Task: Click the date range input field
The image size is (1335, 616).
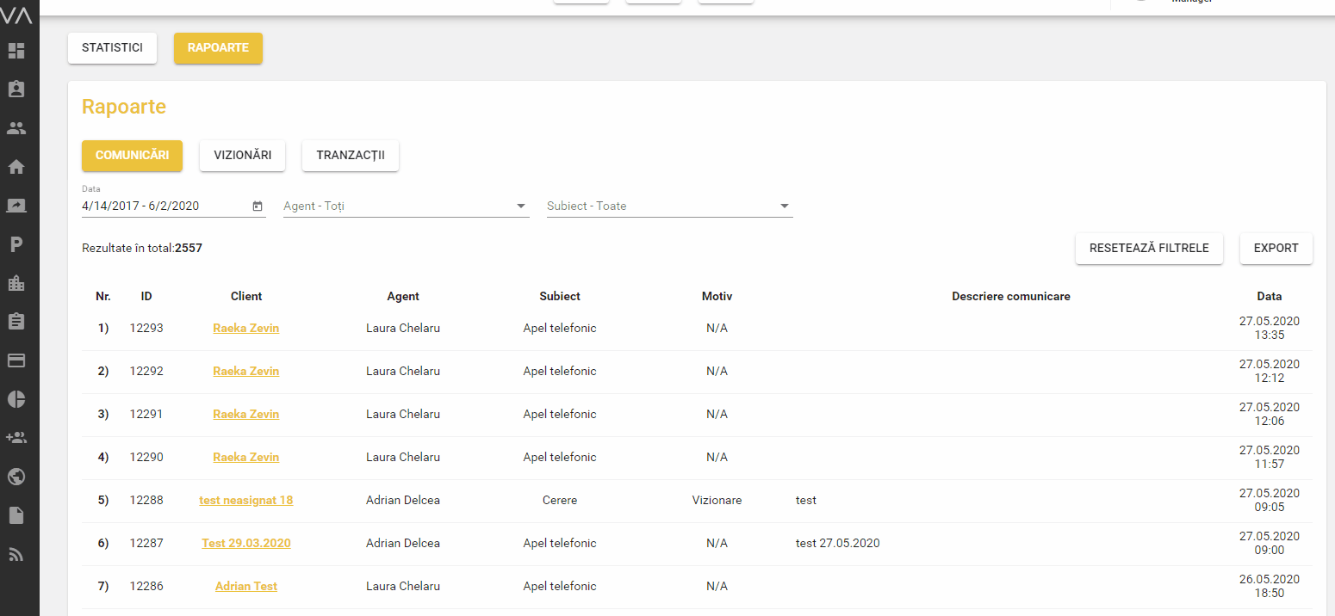Action: click(164, 206)
